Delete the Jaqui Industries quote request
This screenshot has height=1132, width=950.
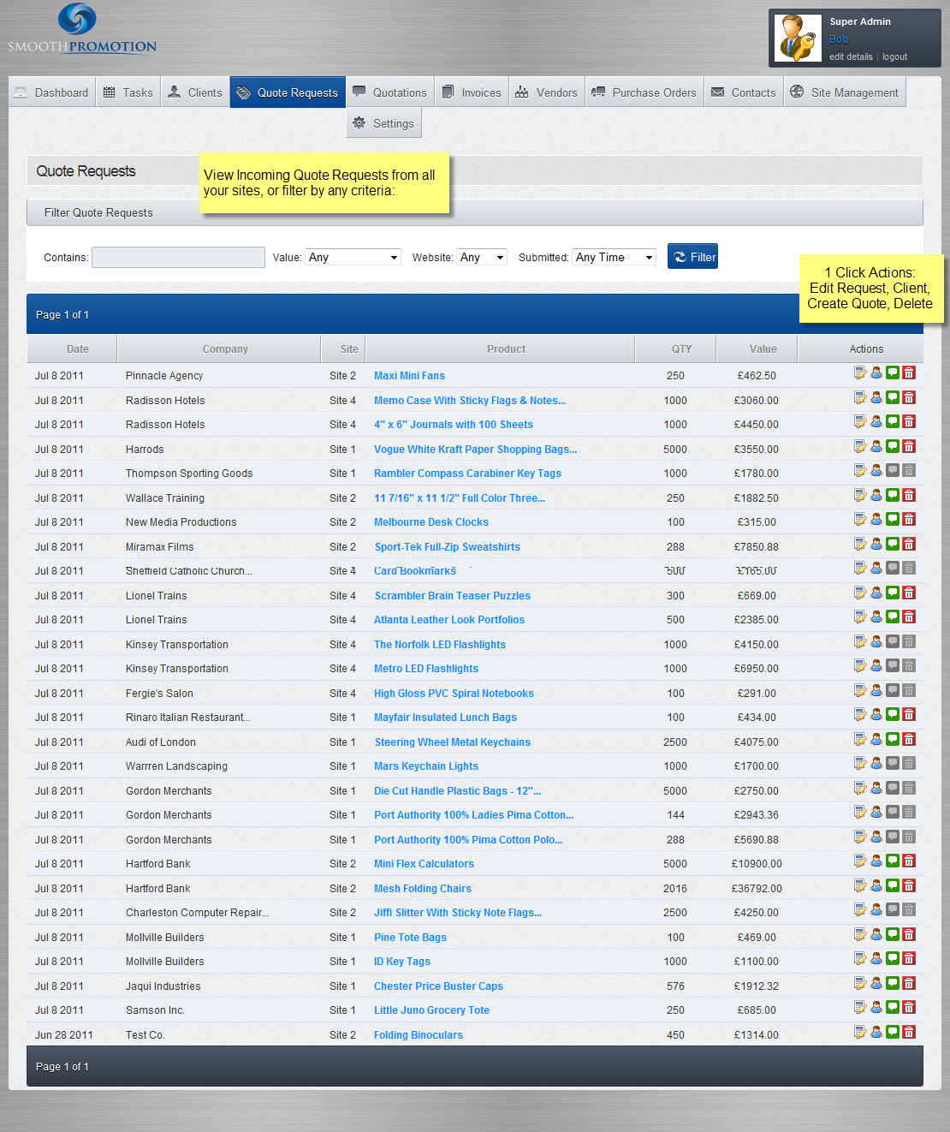(x=909, y=983)
